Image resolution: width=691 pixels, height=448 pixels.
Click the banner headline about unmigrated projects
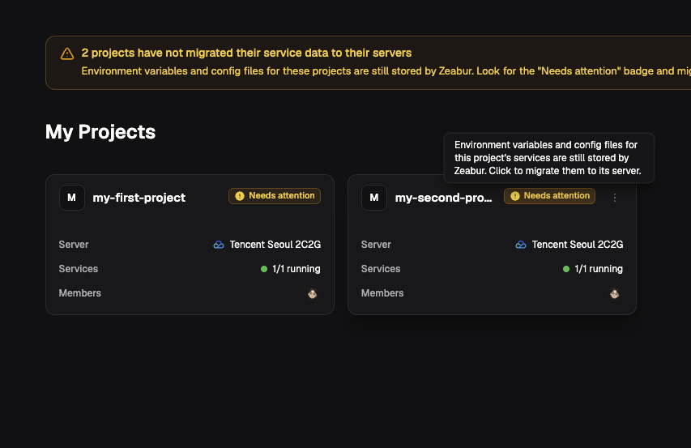click(x=246, y=53)
